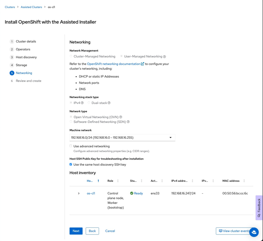Click the green Ready status icon

(131, 193)
